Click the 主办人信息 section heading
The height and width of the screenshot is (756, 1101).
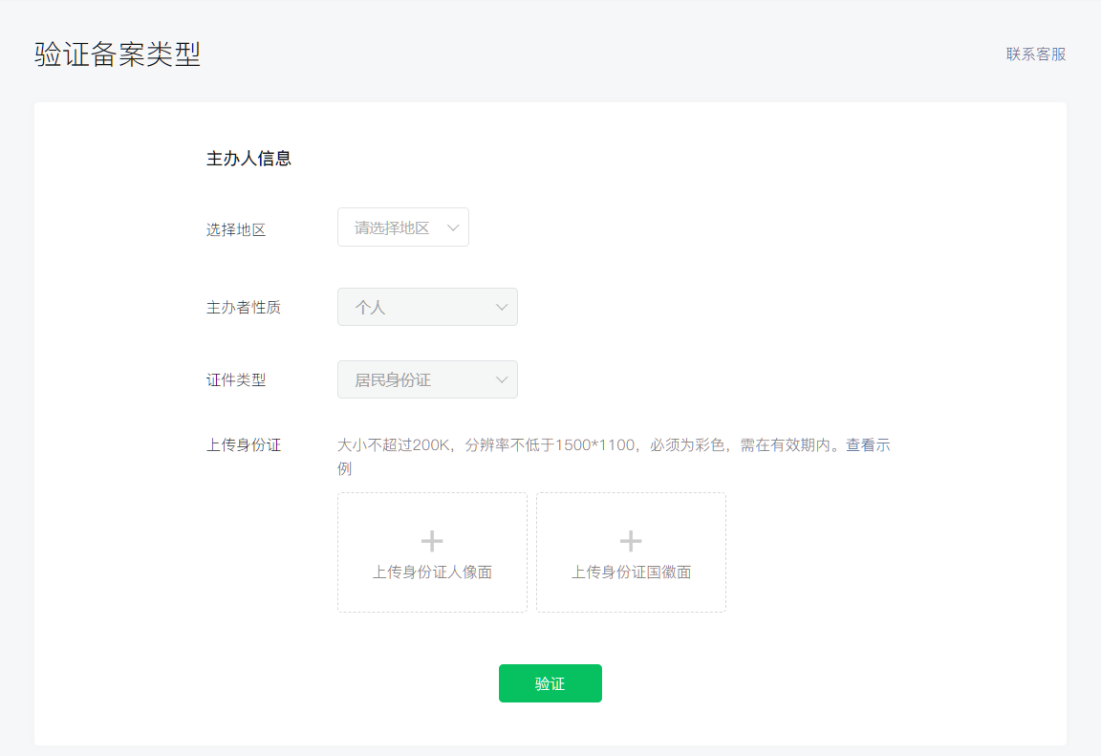point(248,159)
